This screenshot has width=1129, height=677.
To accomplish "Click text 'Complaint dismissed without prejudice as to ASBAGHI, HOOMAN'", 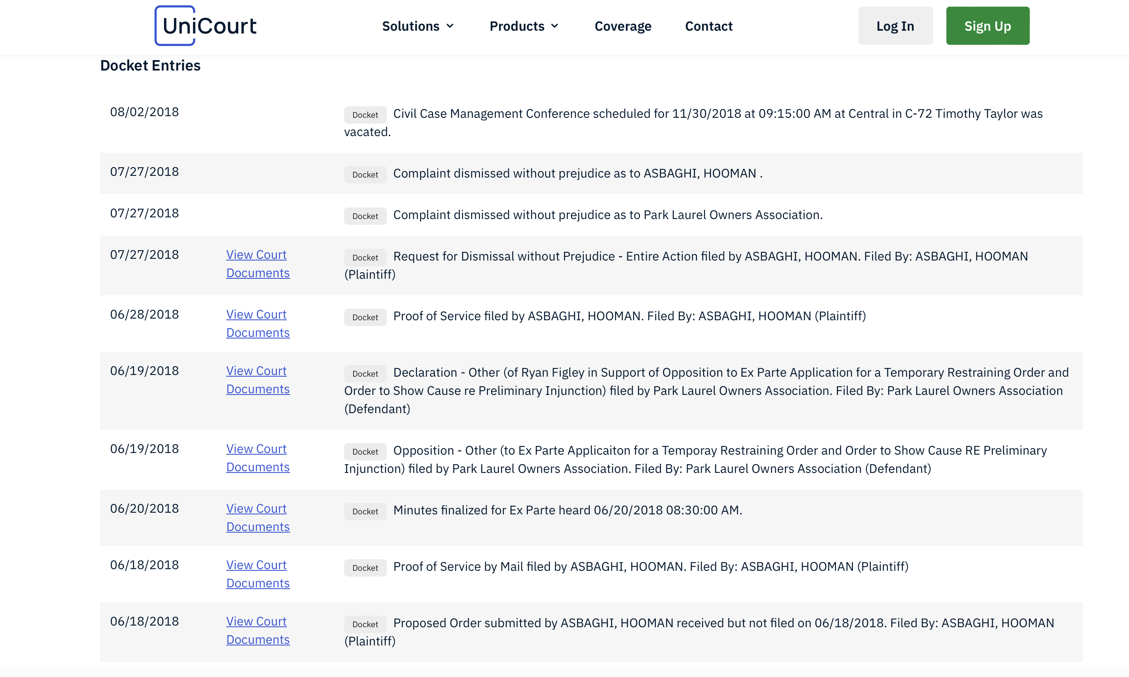I will [574, 174].
